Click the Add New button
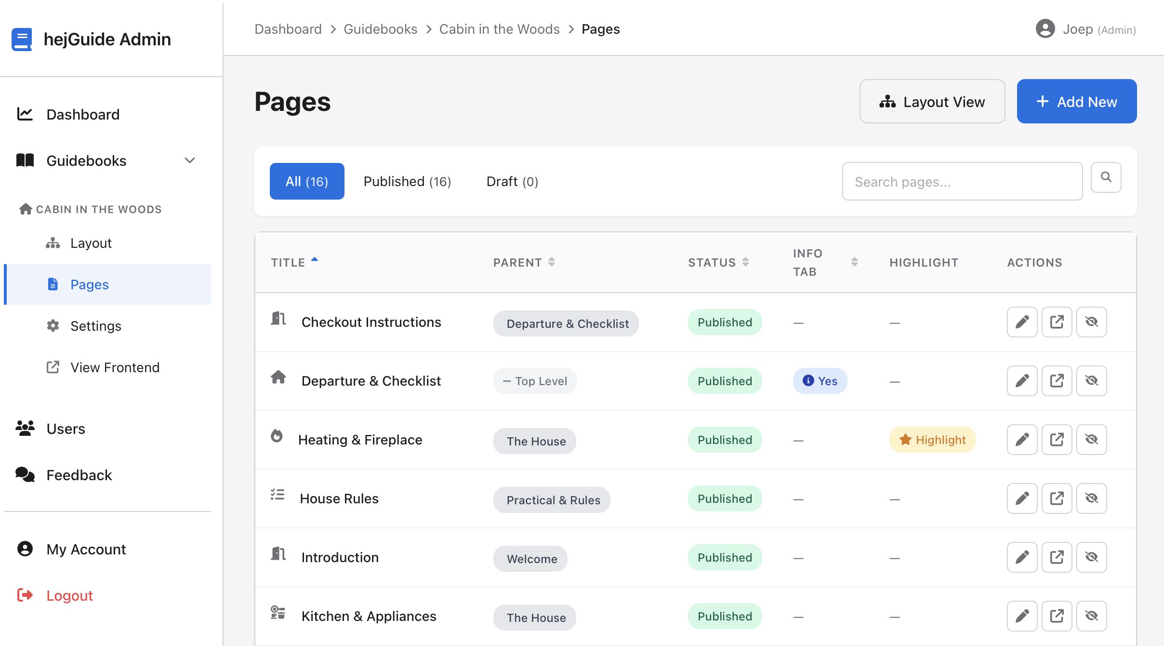Image resolution: width=1164 pixels, height=646 pixels. 1076,101
